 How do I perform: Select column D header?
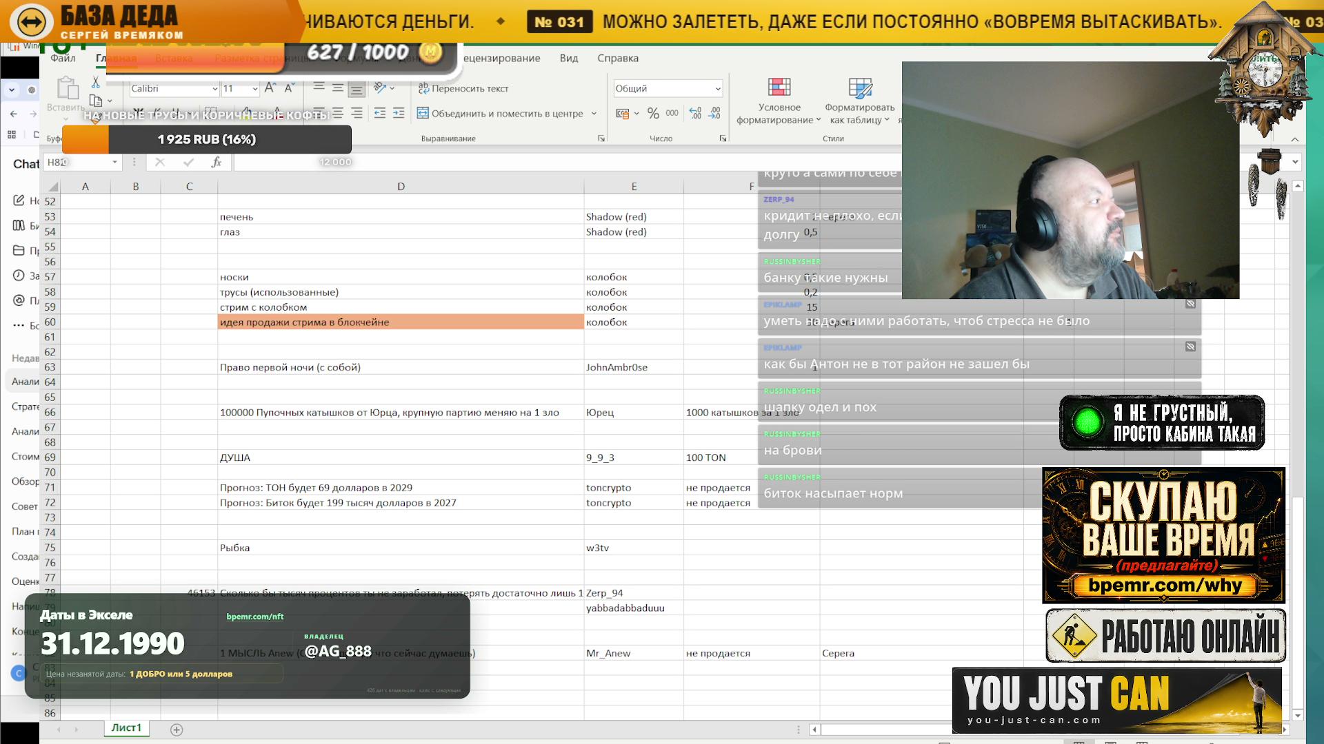[x=401, y=187]
